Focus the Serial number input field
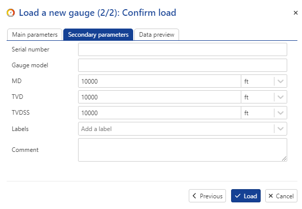 (x=183, y=49)
